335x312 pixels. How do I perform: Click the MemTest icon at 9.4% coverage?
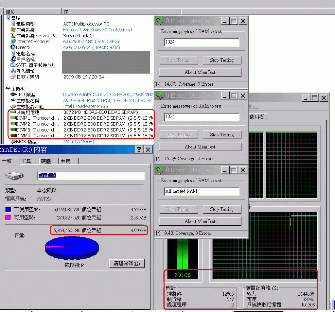pyautogui.click(x=159, y=170)
